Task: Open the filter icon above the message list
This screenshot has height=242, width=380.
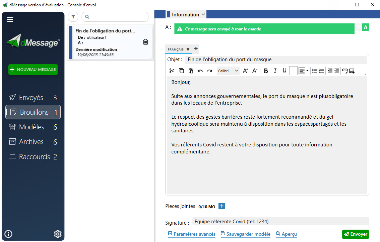Action: click(x=73, y=17)
